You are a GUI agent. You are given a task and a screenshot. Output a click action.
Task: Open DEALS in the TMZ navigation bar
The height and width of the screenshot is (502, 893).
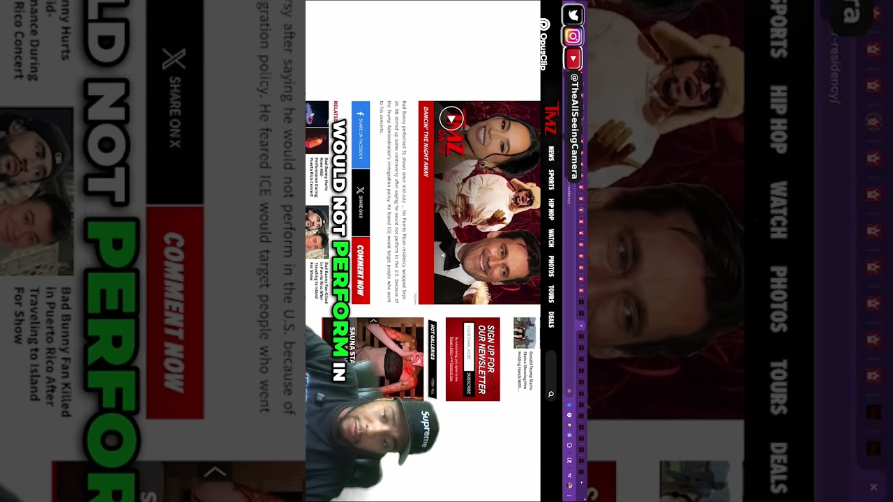pyautogui.click(x=550, y=319)
